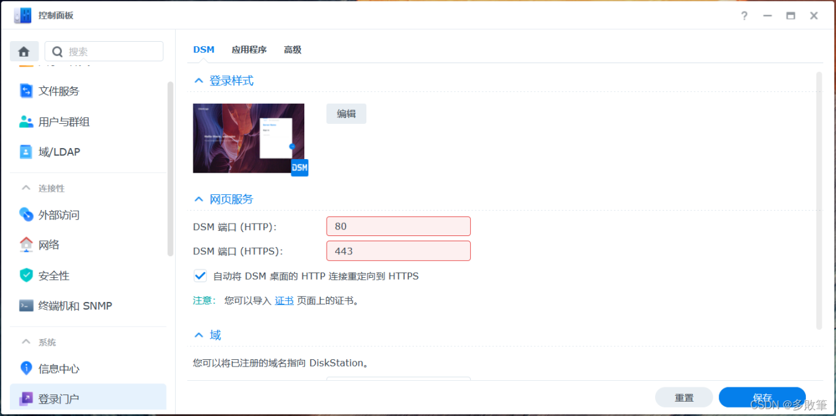Collapse the 登录样式 section
The image size is (836, 416).
(x=199, y=81)
